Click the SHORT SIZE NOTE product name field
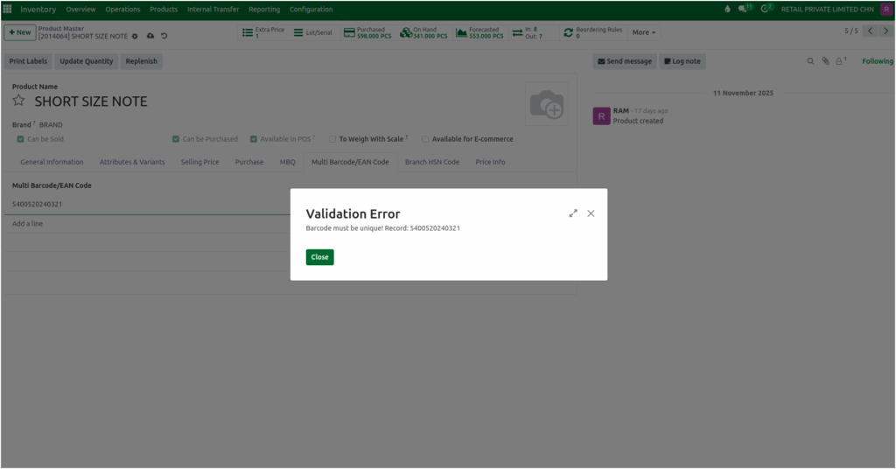Screen dimensions: 896x469 pos(91,101)
